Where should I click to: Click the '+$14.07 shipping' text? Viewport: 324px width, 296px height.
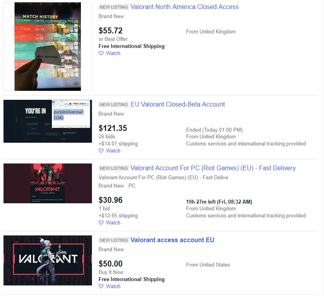pyautogui.click(x=118, y=144)
